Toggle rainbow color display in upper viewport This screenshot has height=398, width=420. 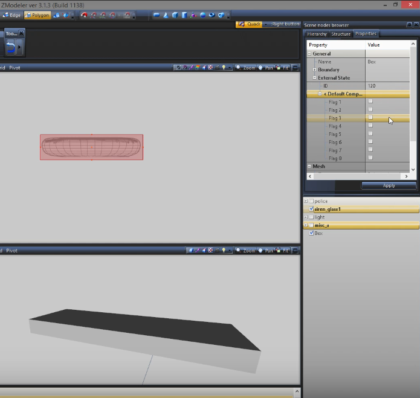[x=198, y=68]
